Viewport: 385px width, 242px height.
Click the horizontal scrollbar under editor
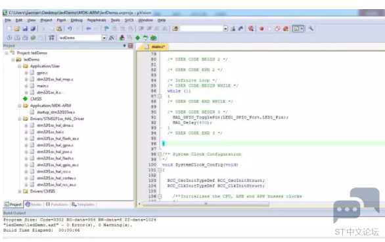(206, 204)
